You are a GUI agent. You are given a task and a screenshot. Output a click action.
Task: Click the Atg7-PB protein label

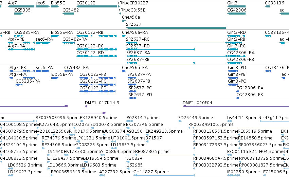tap(18, 68)
